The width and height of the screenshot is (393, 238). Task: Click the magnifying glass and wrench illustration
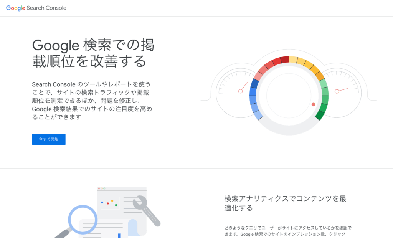(x=107, y=212)
